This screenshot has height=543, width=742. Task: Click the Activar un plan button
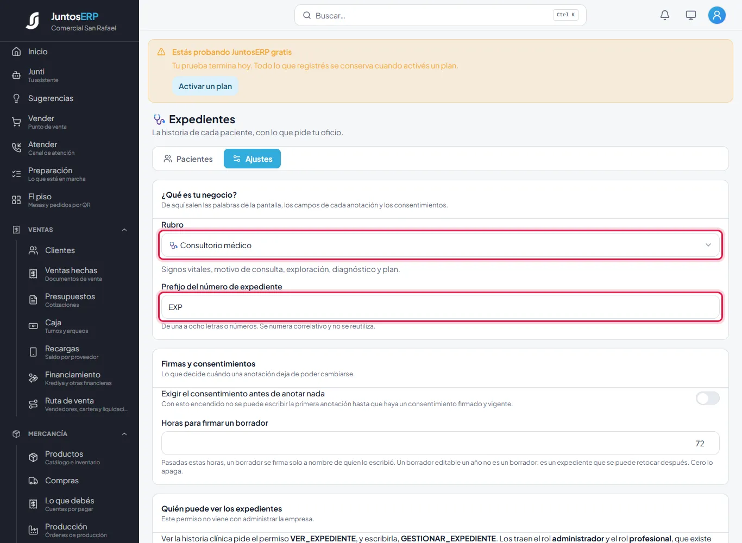pyautogui.click(x=205, y=86)
